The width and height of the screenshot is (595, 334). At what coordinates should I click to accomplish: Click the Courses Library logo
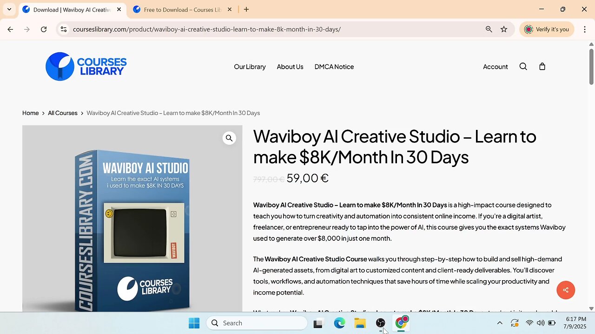point(86,66)
